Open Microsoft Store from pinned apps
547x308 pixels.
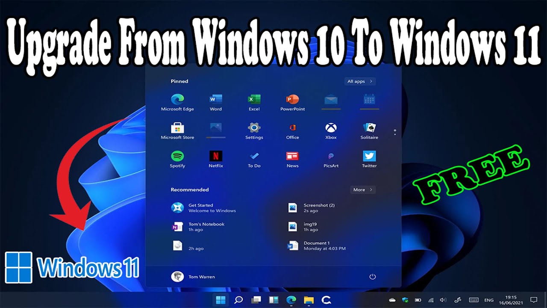point(177,131)
